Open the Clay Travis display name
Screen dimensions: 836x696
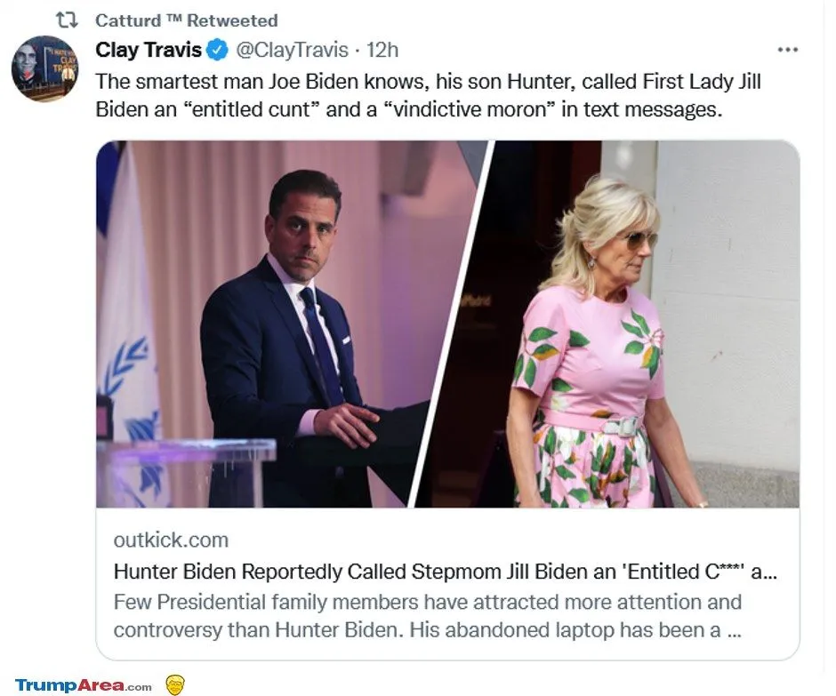coord(149,50)
